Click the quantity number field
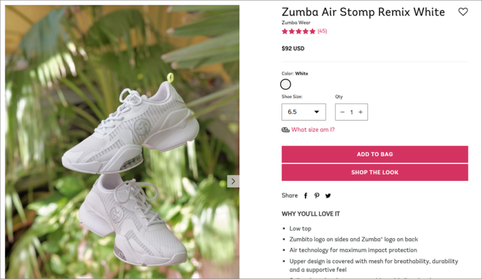Viewport: 482px width, 279px height. click(x=352, y=112)
